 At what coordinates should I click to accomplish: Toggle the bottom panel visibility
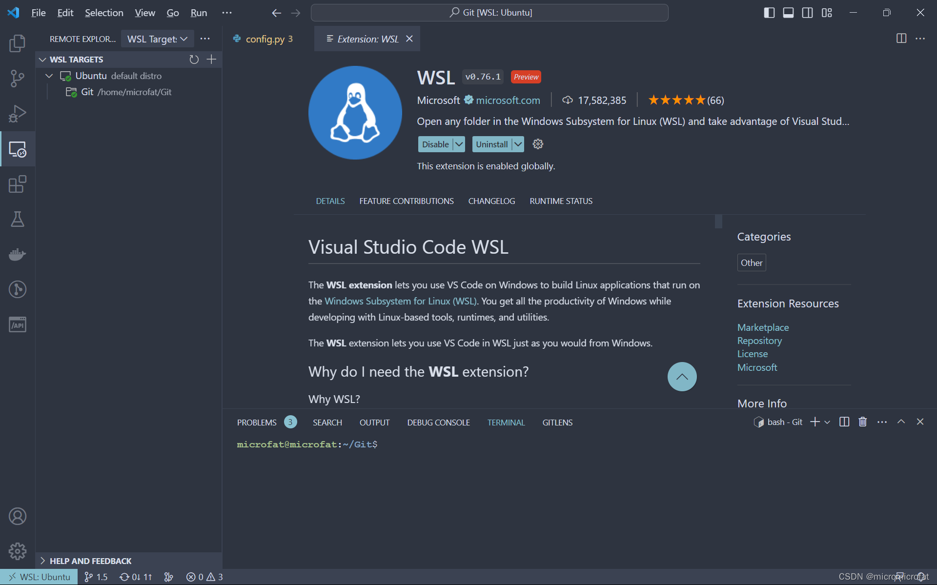pyautogui.click(x=788, y=13)
